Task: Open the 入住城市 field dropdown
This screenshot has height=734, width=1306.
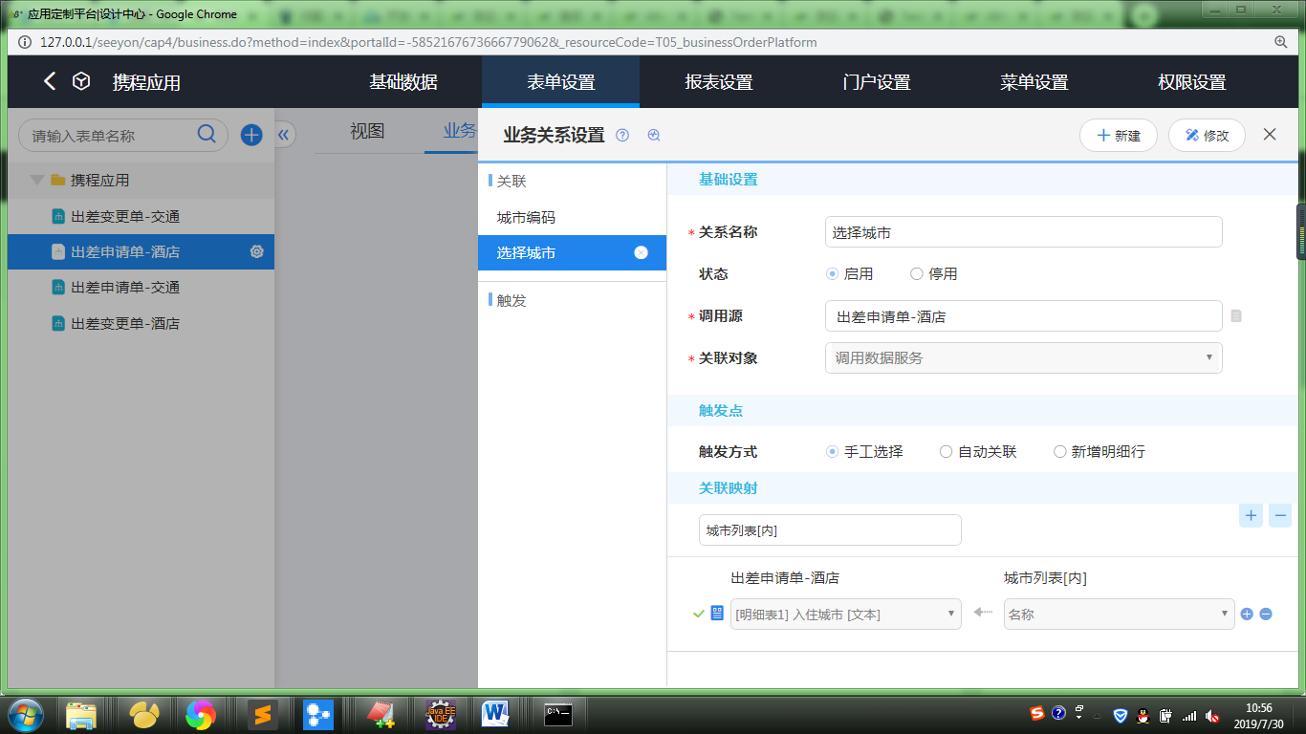Action: pos(845,615)
